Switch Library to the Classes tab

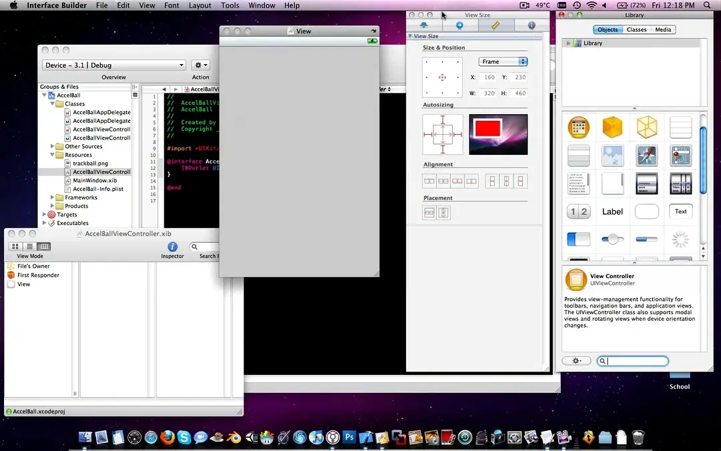pos(636,29)
